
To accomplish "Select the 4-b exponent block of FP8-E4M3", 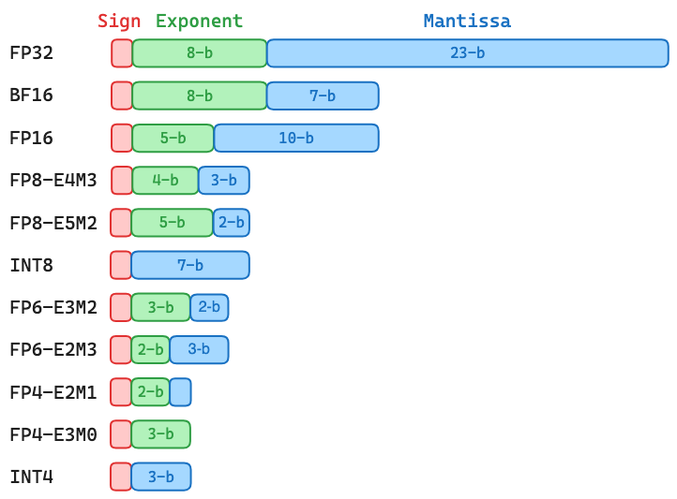I will tap(165, 180).
